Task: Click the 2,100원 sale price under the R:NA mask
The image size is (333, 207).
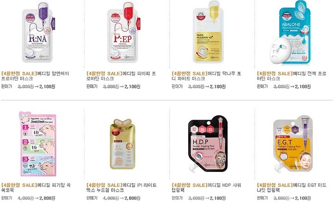Action: 47,86
